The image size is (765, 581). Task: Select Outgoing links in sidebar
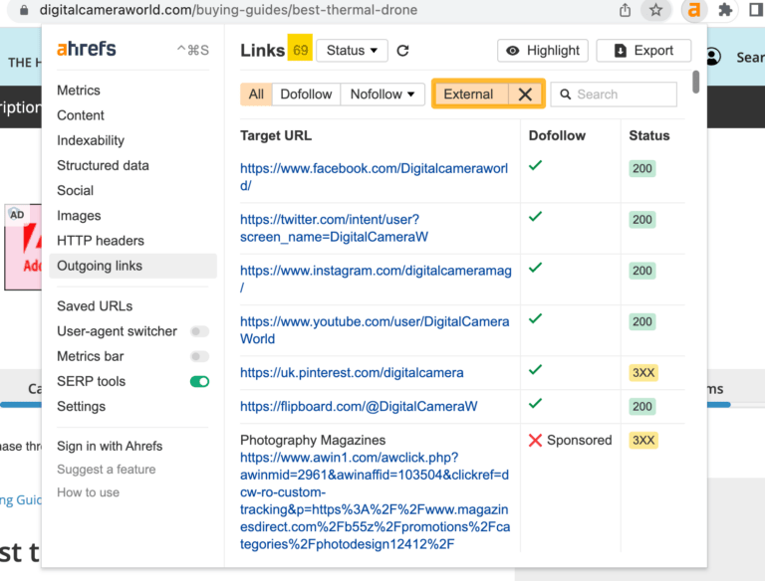tap(132, 266)
